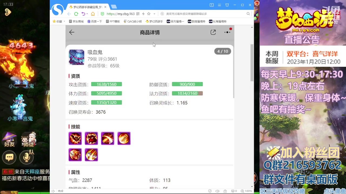
Task: Click the 法力资质 1834/2160 bar
Action: click(187, 93)
